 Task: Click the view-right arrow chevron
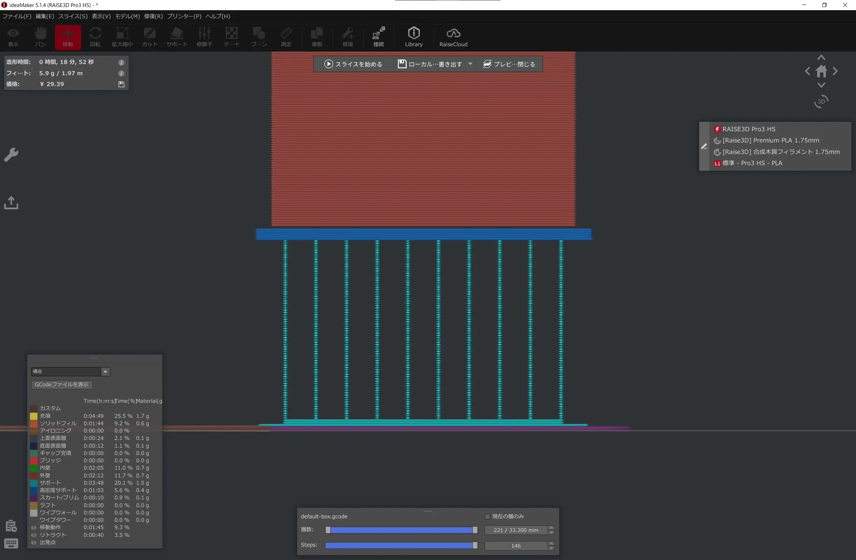tap(835, 71)
